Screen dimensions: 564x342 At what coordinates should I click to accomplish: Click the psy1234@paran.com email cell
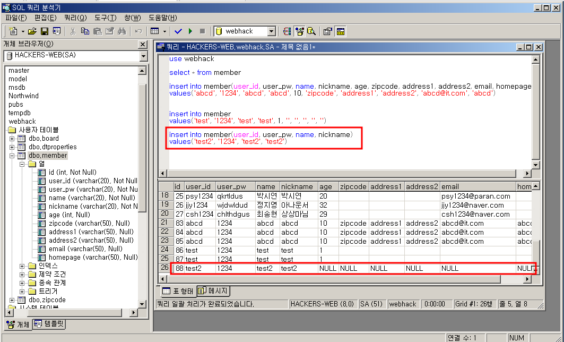[x=478, y=196]
